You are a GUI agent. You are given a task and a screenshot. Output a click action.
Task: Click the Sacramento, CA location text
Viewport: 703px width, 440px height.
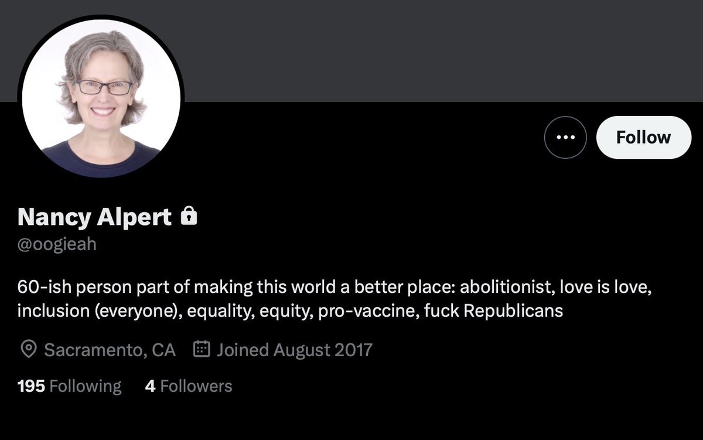pos(110,350)
